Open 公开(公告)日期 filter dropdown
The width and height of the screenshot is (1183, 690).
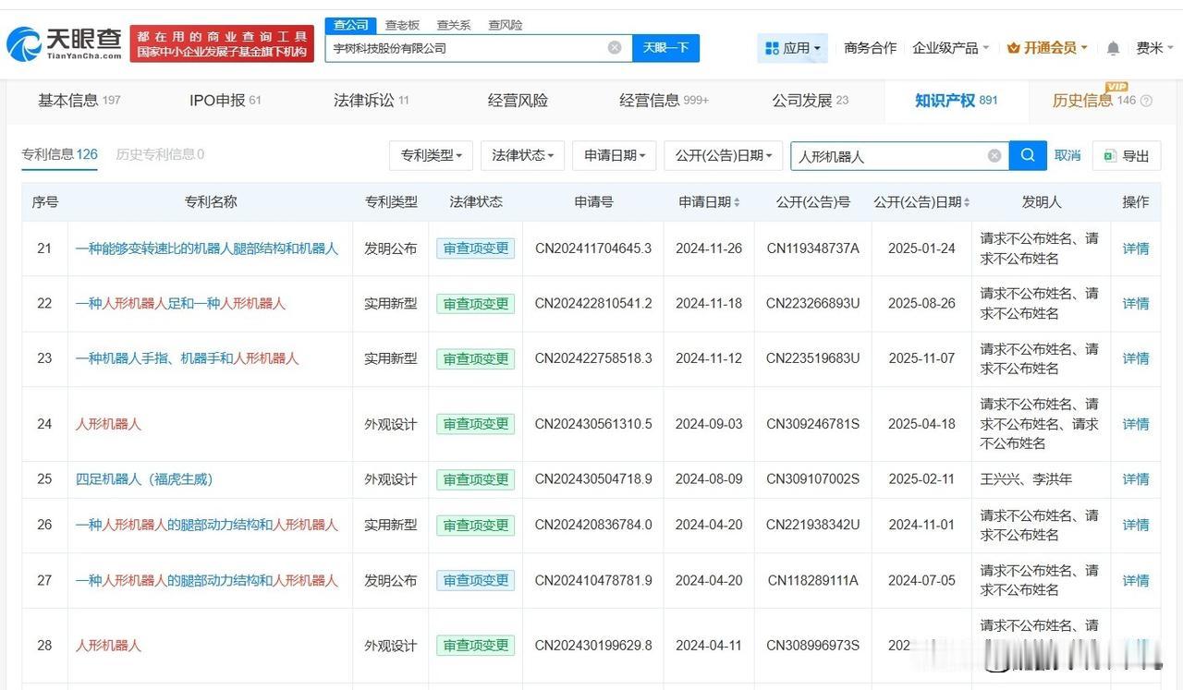tap(724, 155)
